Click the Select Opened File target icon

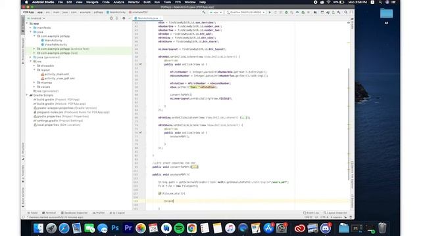point(111,18)
